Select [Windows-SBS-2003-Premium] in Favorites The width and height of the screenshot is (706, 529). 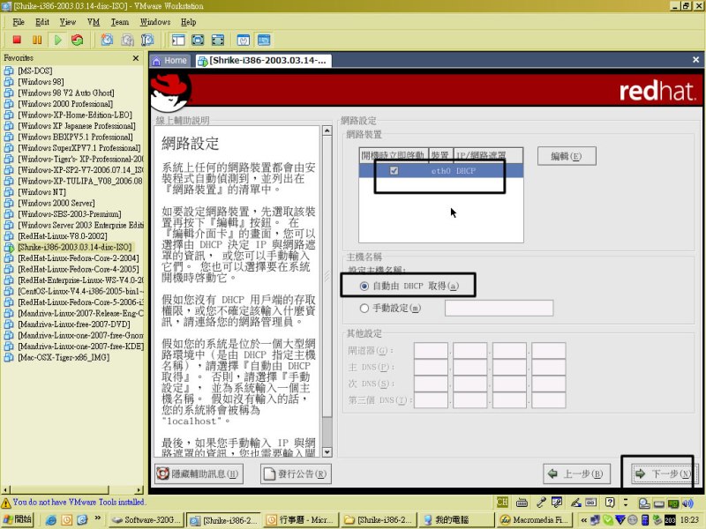point(70,214)
